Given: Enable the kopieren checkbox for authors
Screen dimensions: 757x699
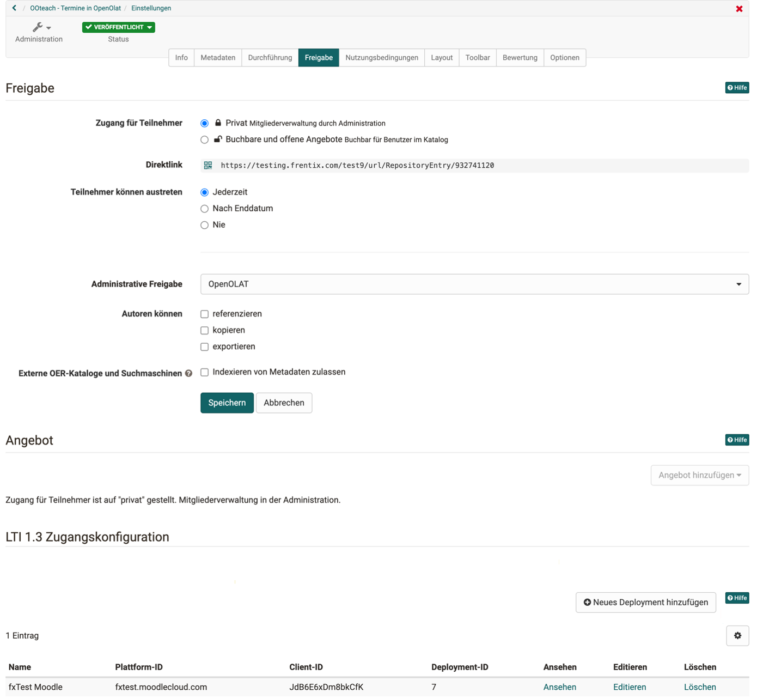Looking at the screenshot, I should point(205,331).
